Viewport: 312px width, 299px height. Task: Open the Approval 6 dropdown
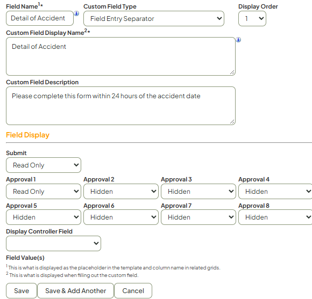click(121, 217)
